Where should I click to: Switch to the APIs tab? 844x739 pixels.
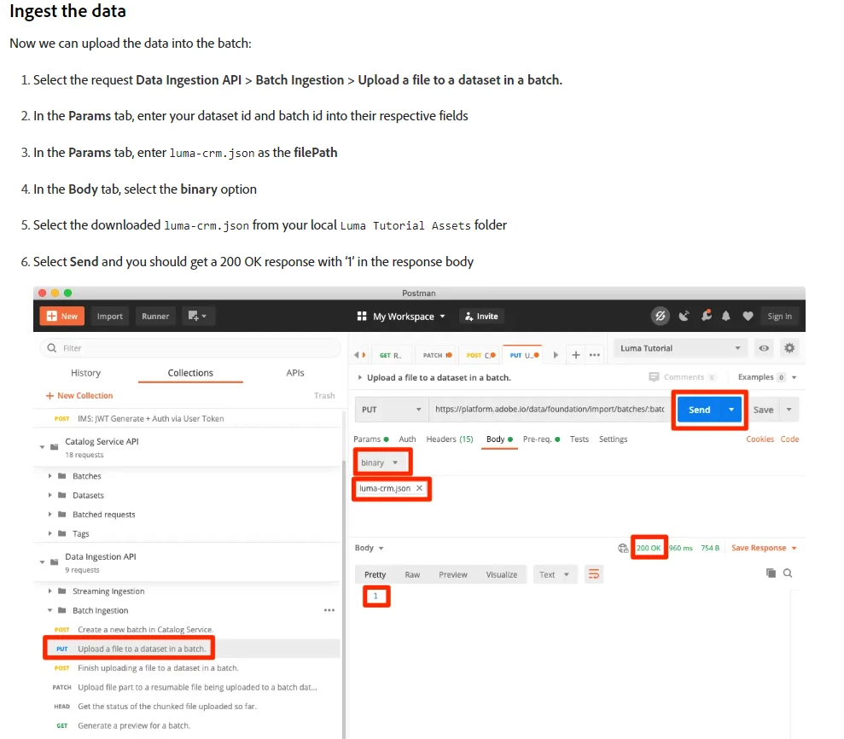tap(295, 373)
